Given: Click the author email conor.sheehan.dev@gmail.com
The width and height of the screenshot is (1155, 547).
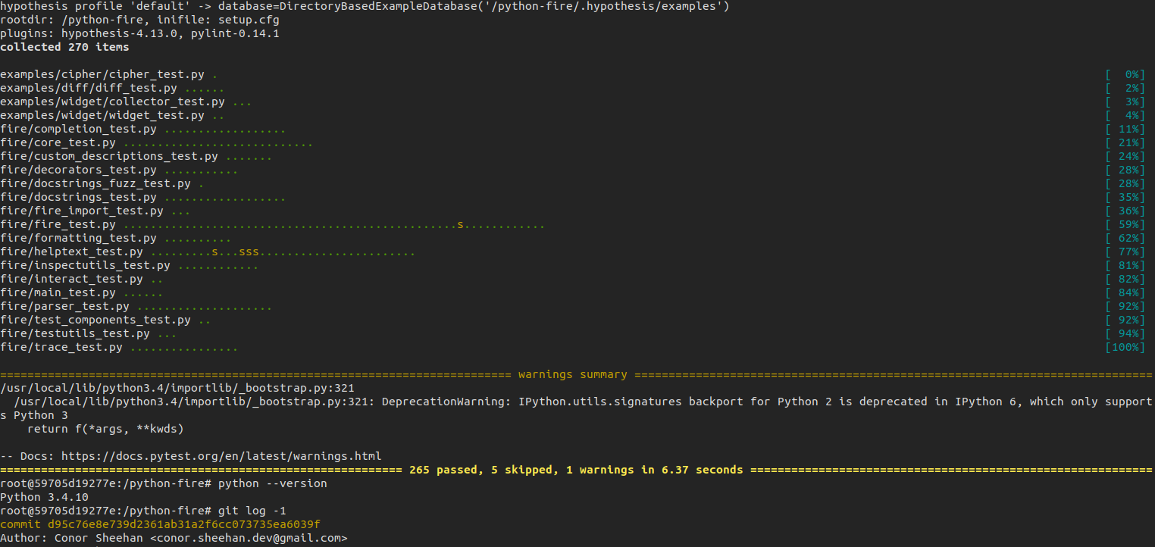Looking at the screenshot, I should [x=249, y=538].
